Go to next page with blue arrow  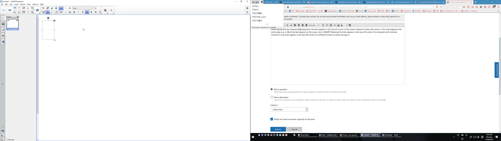pos(10,10)
